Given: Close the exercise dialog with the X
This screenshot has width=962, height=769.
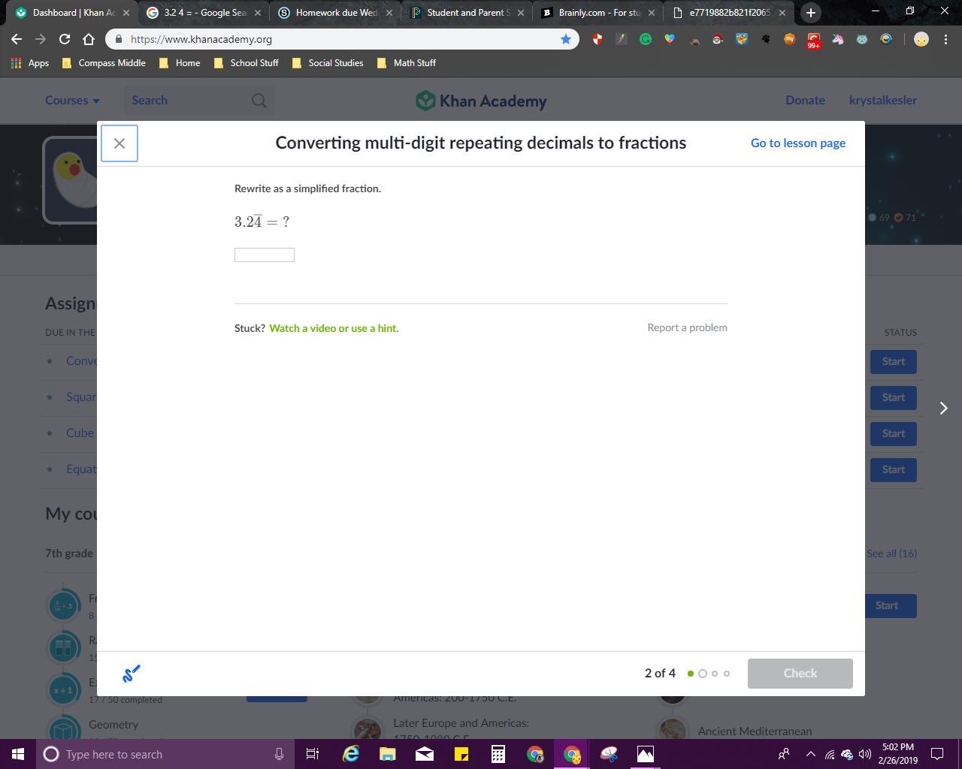Looking at the screenshot, I should point(119,143).
